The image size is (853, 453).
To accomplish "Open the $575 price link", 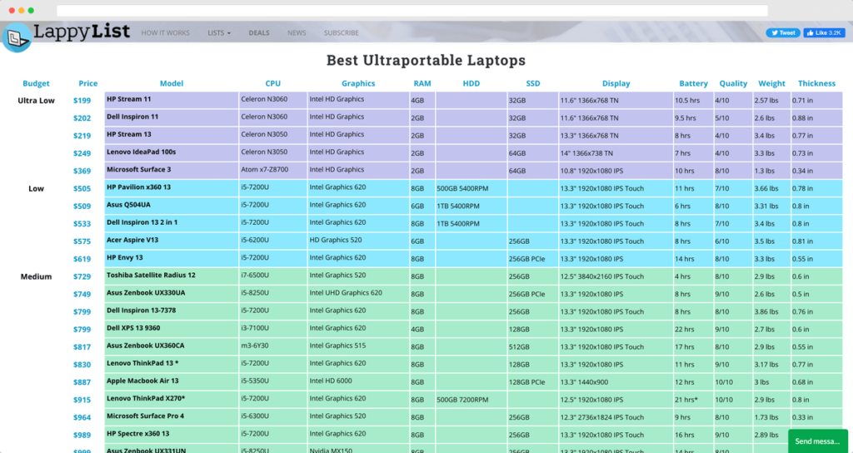I will (82, 241).
